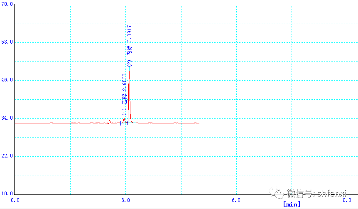Click the 70.0 label on the y-axis
This screenshot has height=209, width=358.
click(x=7, y=5)
